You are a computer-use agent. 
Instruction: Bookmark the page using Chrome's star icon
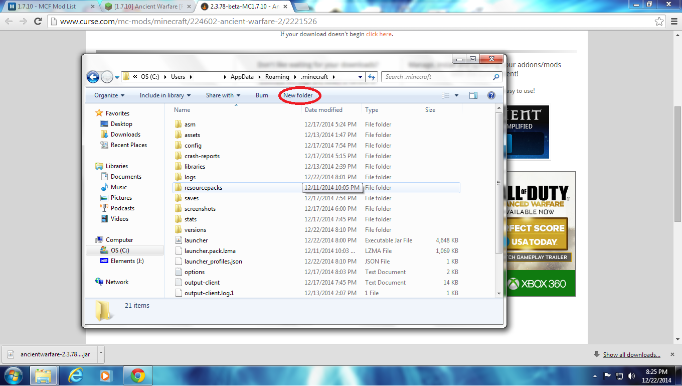(x=659, y=22)
